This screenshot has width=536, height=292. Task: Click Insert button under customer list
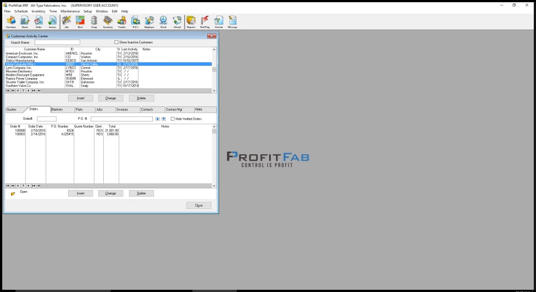click(80, 98)
